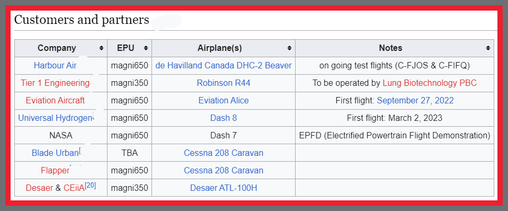Click the September 27, 2022 date link
Screen dimensions: 508x211
[x=415, y=101]
